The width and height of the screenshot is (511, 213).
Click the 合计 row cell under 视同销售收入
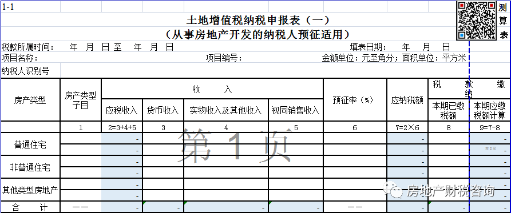296,207
